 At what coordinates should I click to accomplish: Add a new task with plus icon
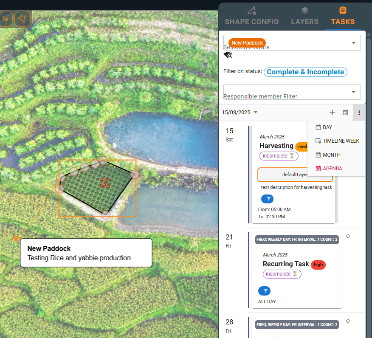pos(333,113)
